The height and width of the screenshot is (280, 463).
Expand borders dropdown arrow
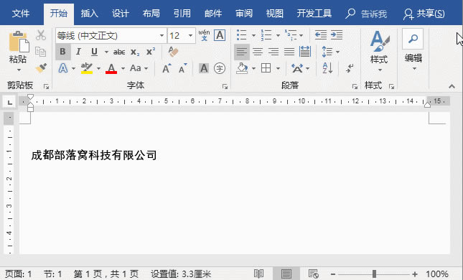pyautogui.click(x=278, y=68)
